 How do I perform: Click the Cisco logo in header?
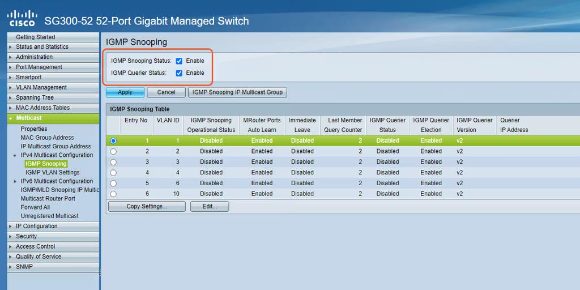tap(22, 19)
